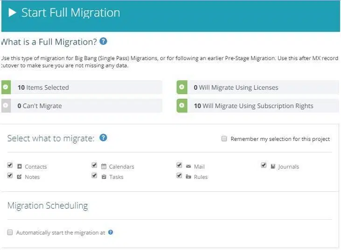The image size is (341, 250).
Task: Click help icon beside Select what to migrate
Action: 104,138
